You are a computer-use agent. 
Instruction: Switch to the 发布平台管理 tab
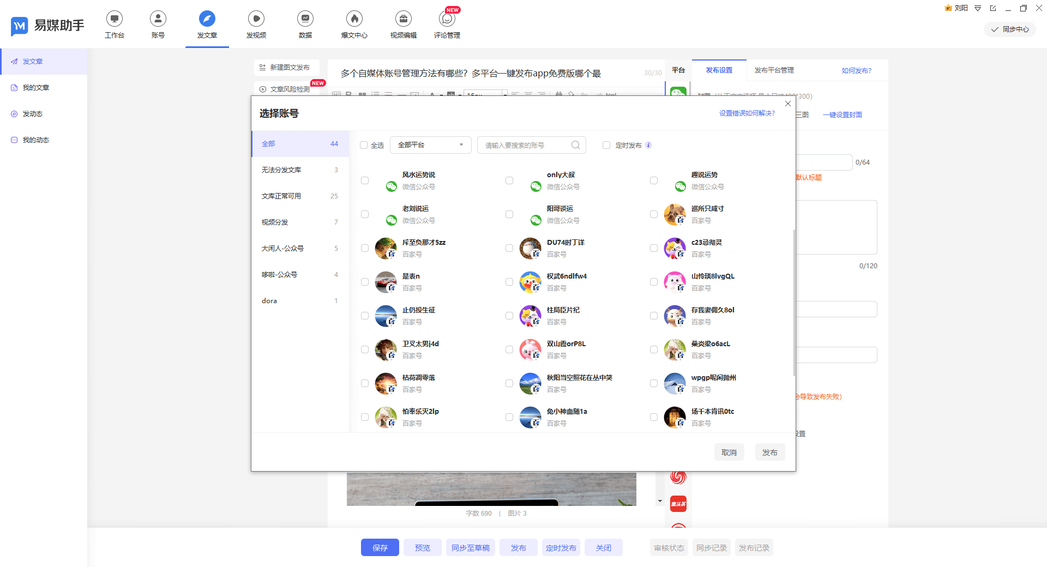click(x=774, y=70)
